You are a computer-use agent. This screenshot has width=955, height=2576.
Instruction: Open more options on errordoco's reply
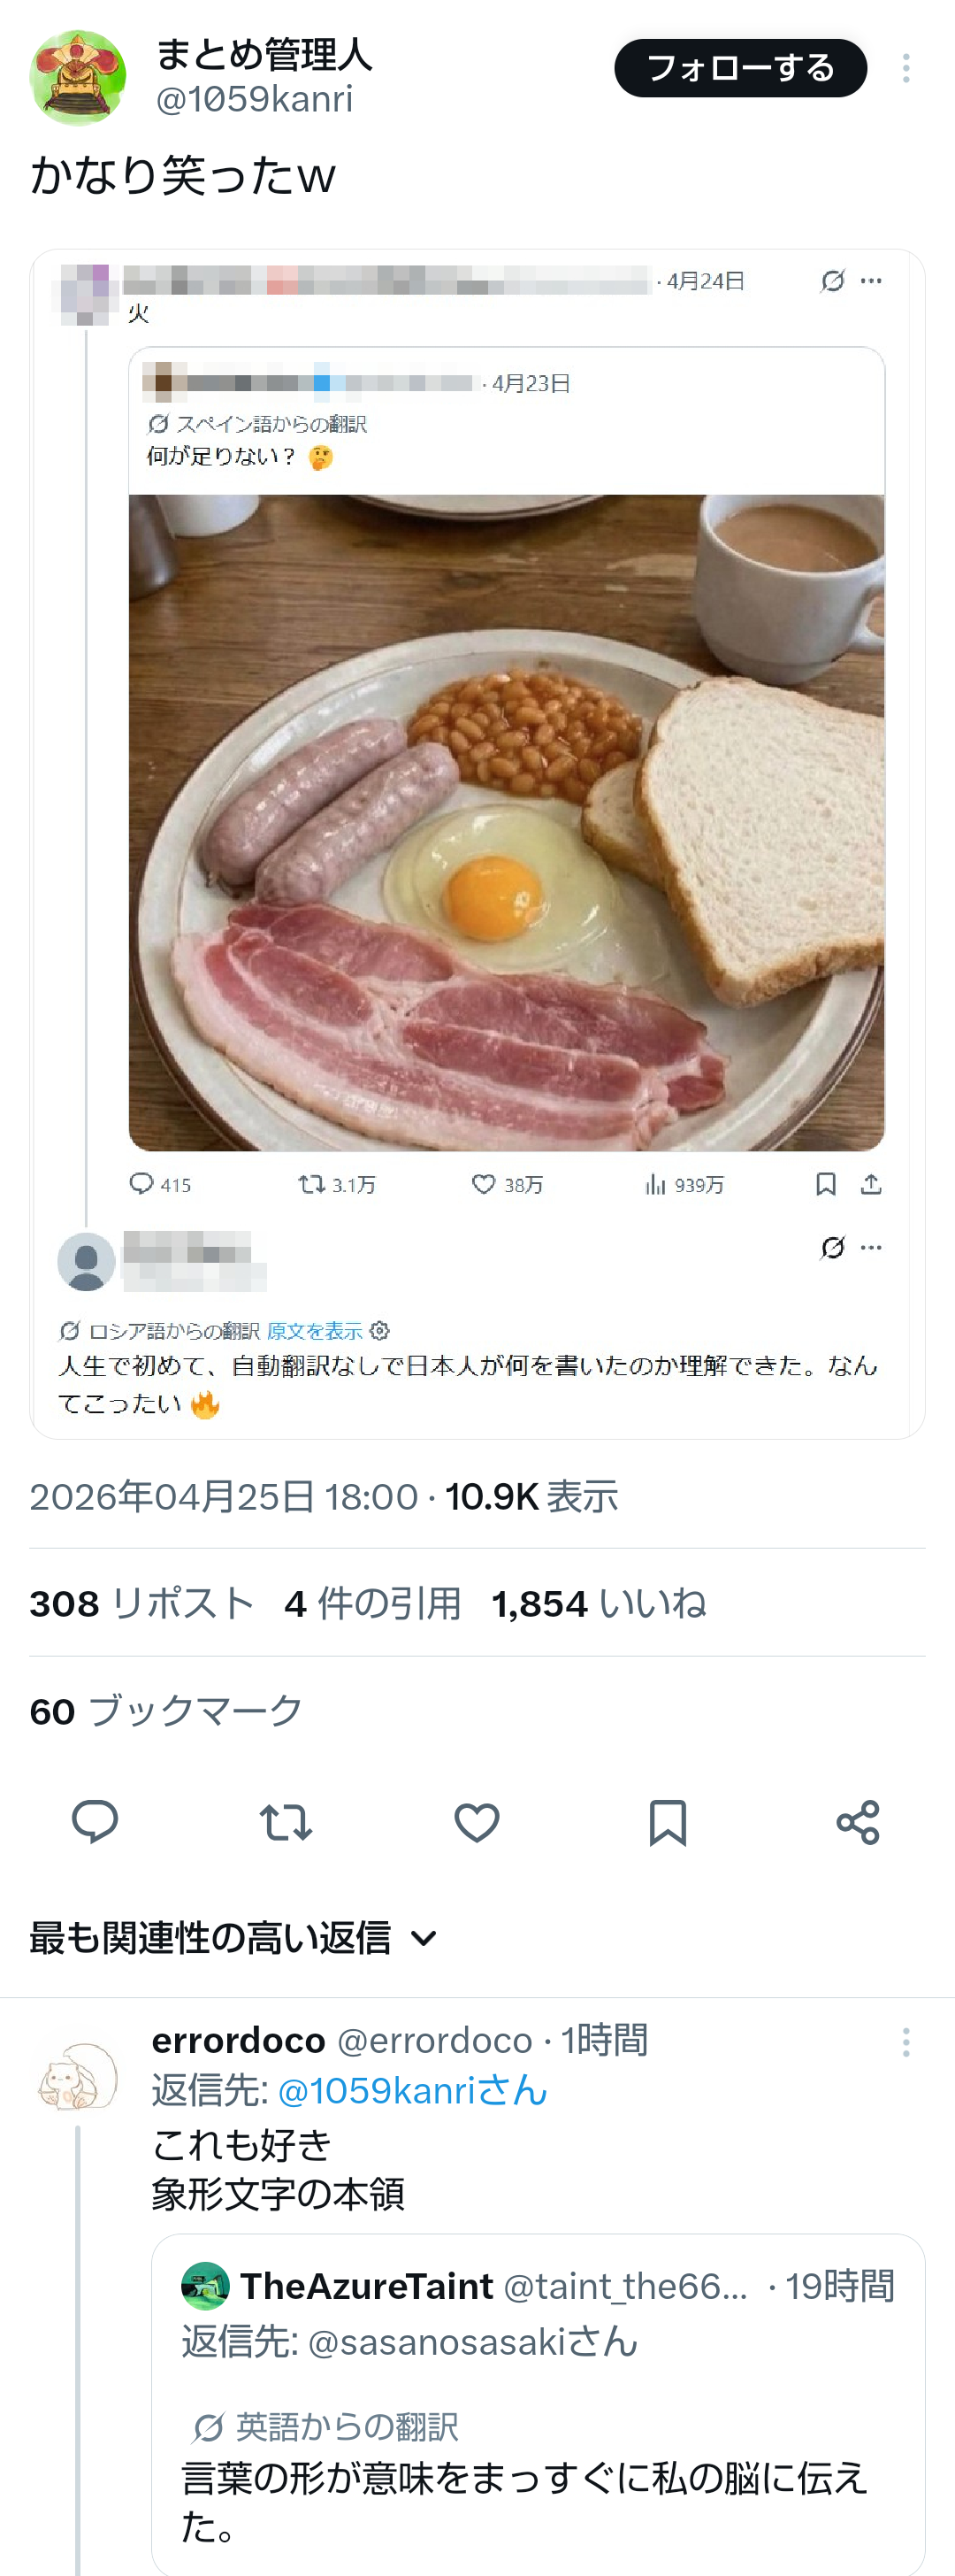coord(906,2041)
